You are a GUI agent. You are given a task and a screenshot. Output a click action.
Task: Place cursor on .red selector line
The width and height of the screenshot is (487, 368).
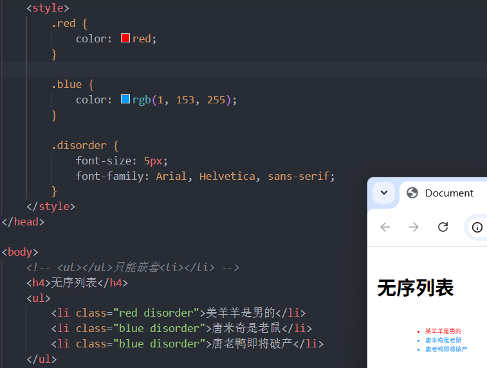pos(69,23)
